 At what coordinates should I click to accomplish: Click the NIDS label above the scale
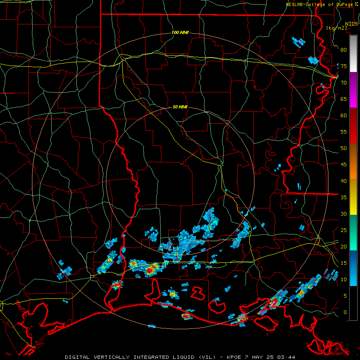click(351, 24)
